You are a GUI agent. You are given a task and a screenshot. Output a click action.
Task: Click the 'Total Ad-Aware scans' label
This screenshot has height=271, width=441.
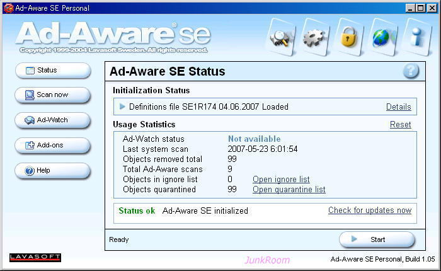click(163, 169)
